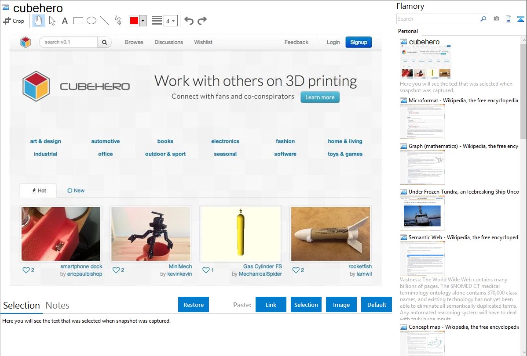The width and height of the screenshot is (527, 356).
Task: Open Discussions in the navbar
Action: (x=169, y=42)
